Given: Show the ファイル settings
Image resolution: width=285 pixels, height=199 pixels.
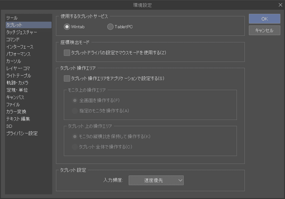Looking at the screenshot, I should pyautogui.click(x=28, y=104).
